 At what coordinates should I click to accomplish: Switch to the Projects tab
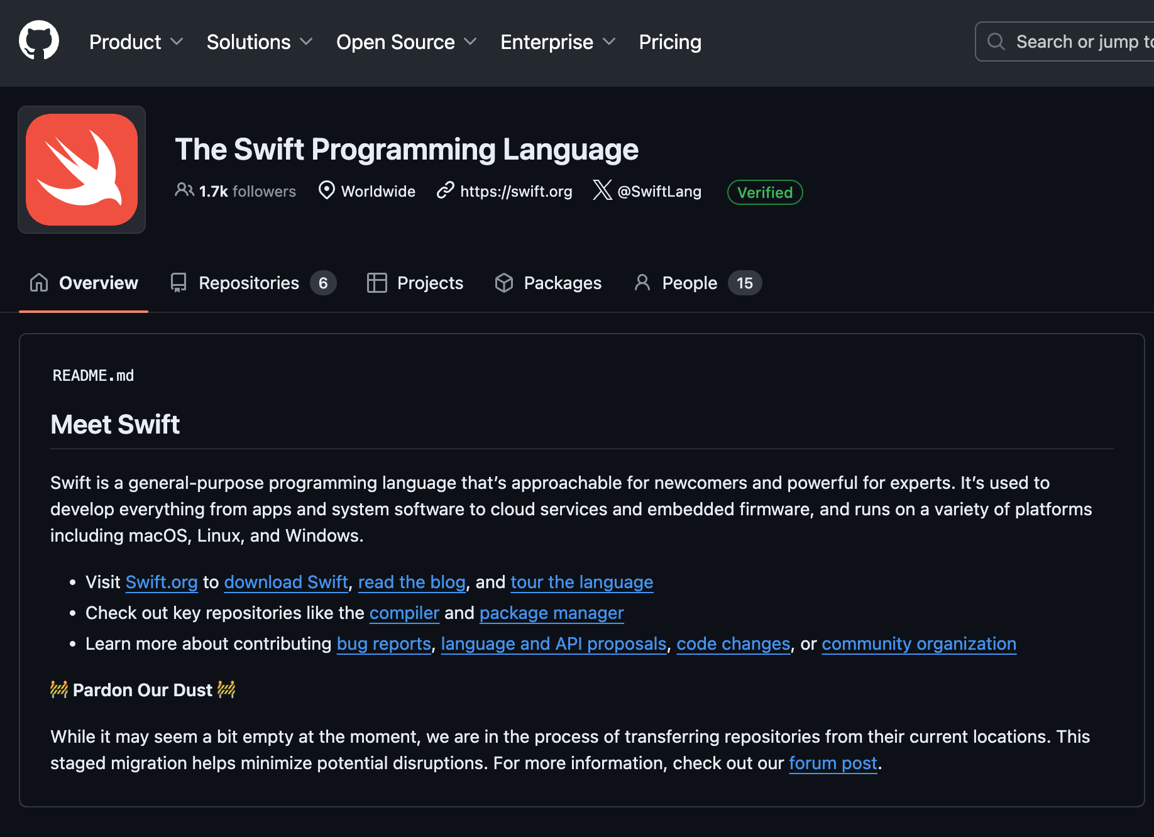coord(415,283)
